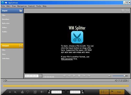Nudge selection start time arrows
This screenshot has height=95, width=131.
[x=64, y=92]
